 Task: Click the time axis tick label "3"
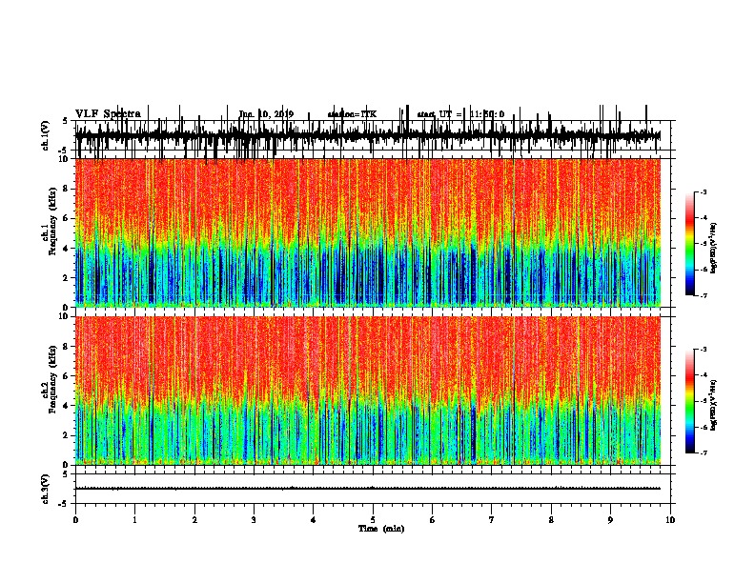tap(254, 520)
